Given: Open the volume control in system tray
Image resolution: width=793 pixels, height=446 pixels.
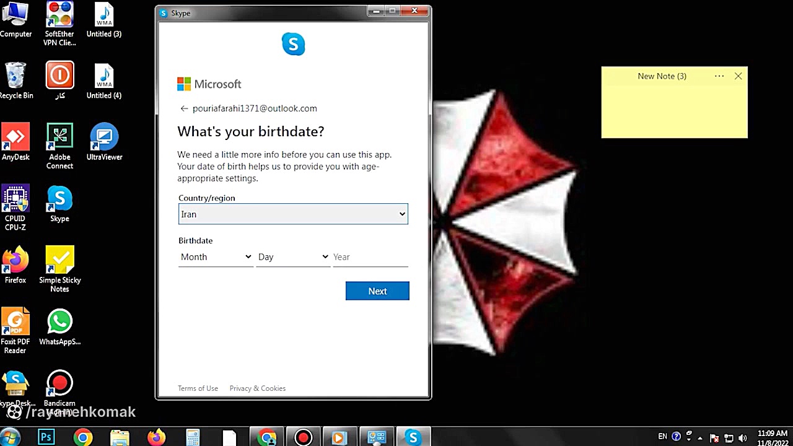Looking at the screenshot, I should click(x=743, y=438).
